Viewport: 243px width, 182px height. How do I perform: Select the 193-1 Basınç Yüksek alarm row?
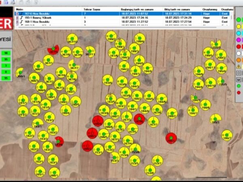pos(40,18)
